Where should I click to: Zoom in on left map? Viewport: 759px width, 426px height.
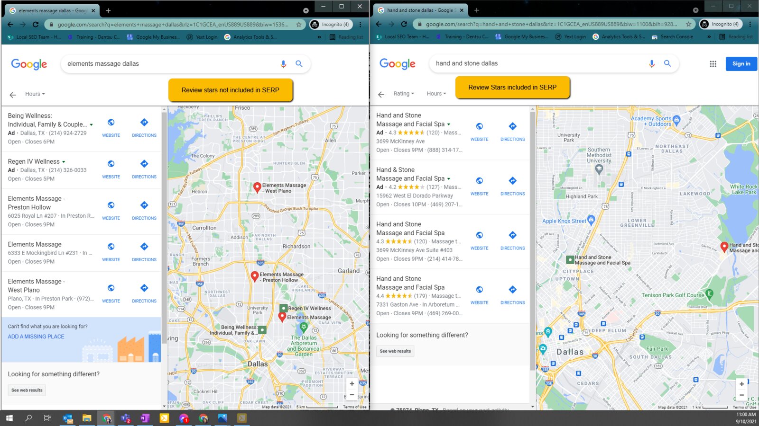tap(352, 384)
